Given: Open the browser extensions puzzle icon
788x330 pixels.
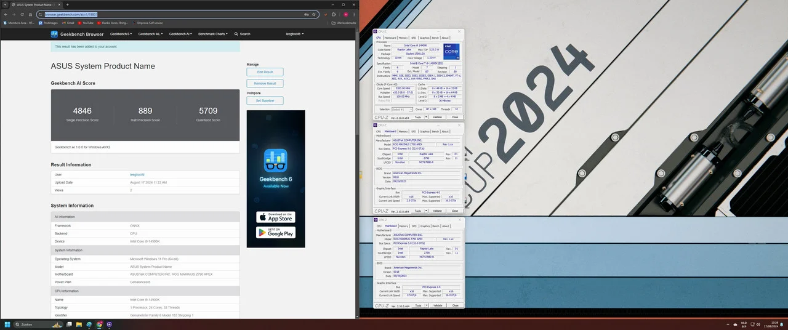Looking at the screenshot, I should [334, 14].
